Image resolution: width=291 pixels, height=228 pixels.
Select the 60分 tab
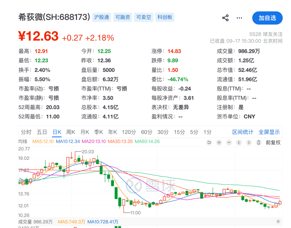[x=147, y=132]
